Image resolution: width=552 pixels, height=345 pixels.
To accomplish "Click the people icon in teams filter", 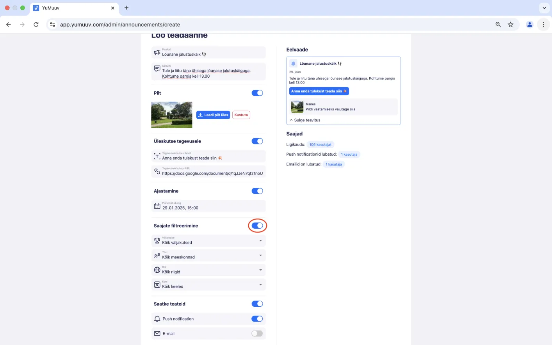I will point(157,255).
